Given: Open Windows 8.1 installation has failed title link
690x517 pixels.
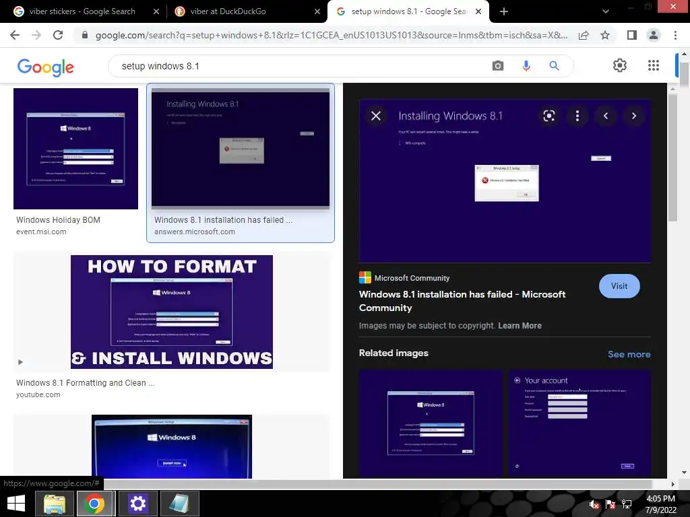Looking at the screenshot, I should pos(462,301).
